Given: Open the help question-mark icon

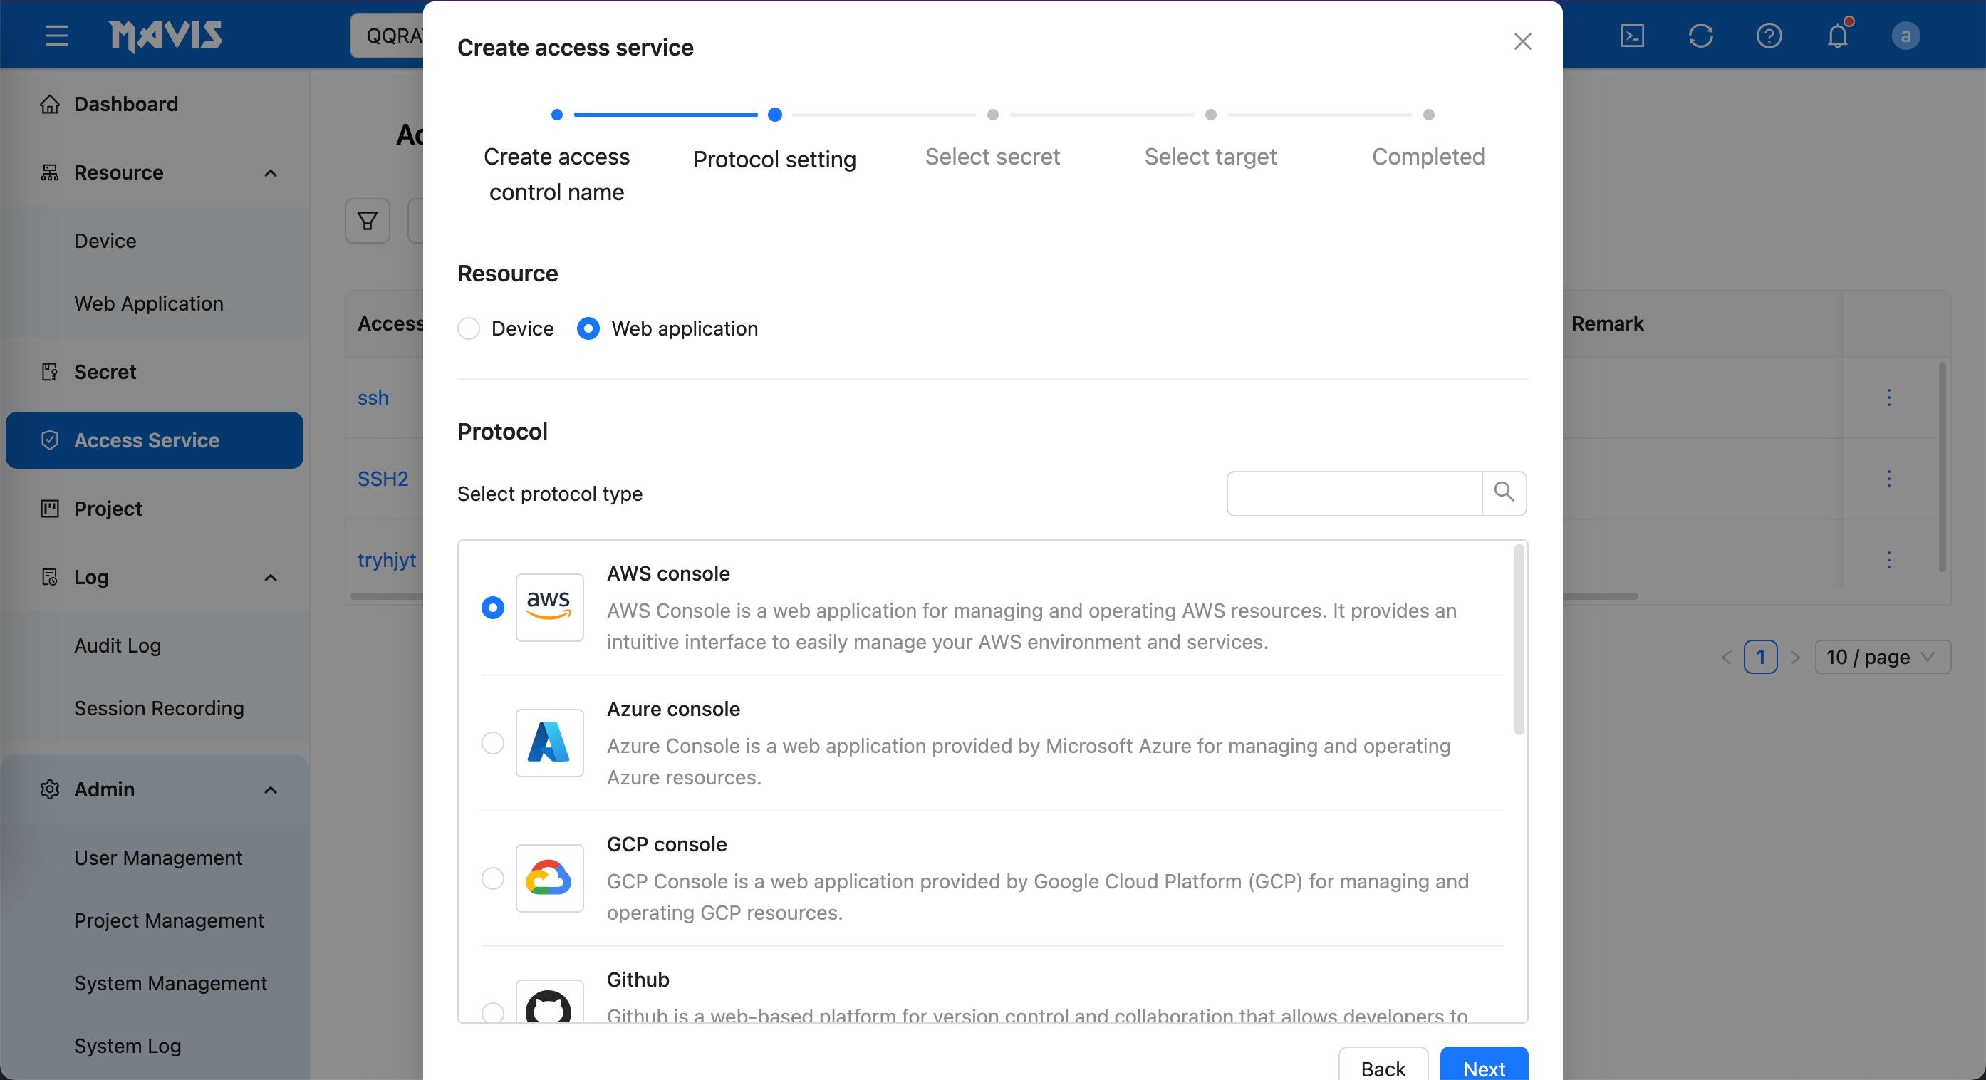Looking at the screenshot, I should 1769,36.
